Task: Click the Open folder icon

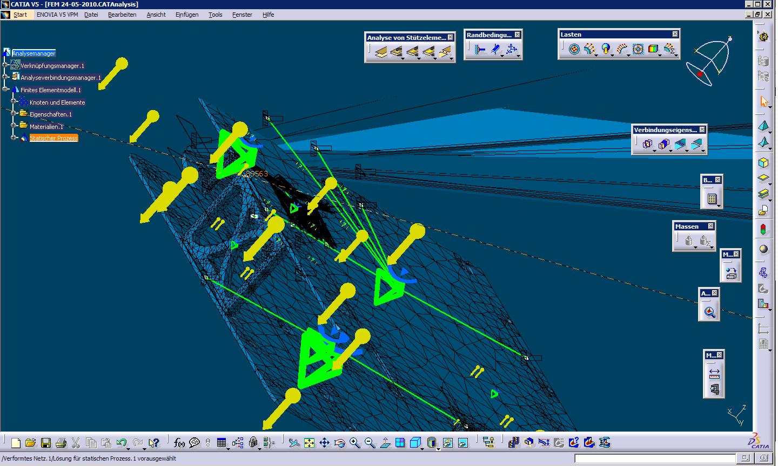Action: point(31,443)
